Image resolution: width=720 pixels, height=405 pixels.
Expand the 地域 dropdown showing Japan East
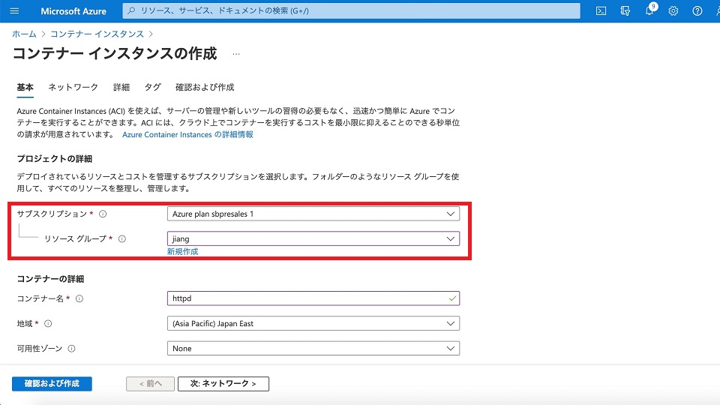pos(313,323)
